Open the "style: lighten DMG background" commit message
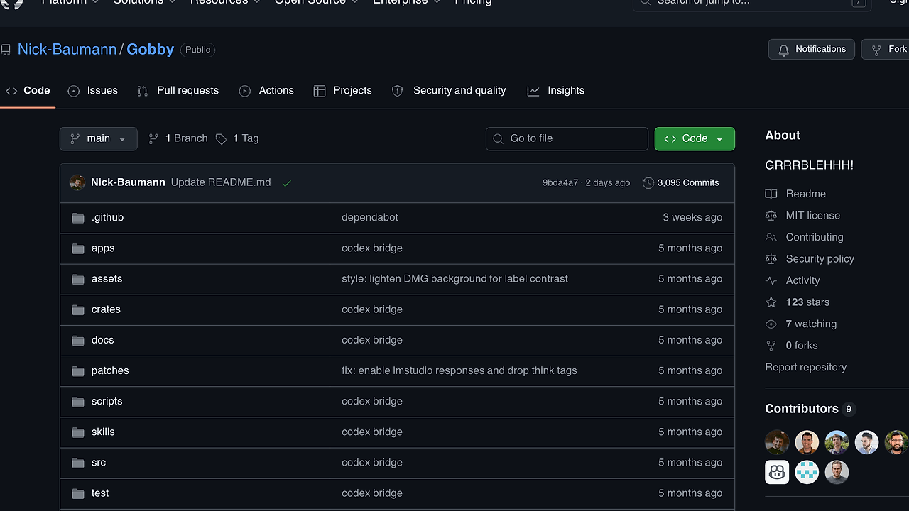The width and height of the screenshot is (909, 511). [454, 279]
